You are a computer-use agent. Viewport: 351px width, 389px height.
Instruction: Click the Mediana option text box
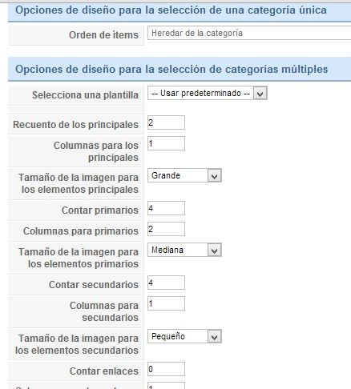coord(177,250)
